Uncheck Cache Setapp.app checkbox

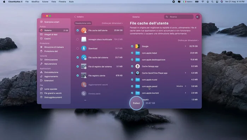tap(132, 66)
